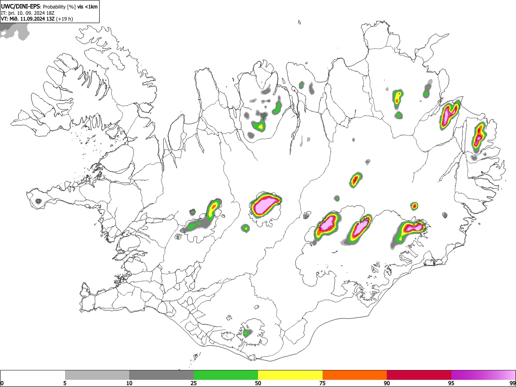Click the 'UWC/DINI-EPS' title text
The width and height of the screenshot is (516, 387).
21,7
